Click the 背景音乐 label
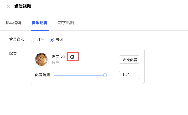The image size is (188, 115). (17, 39)
